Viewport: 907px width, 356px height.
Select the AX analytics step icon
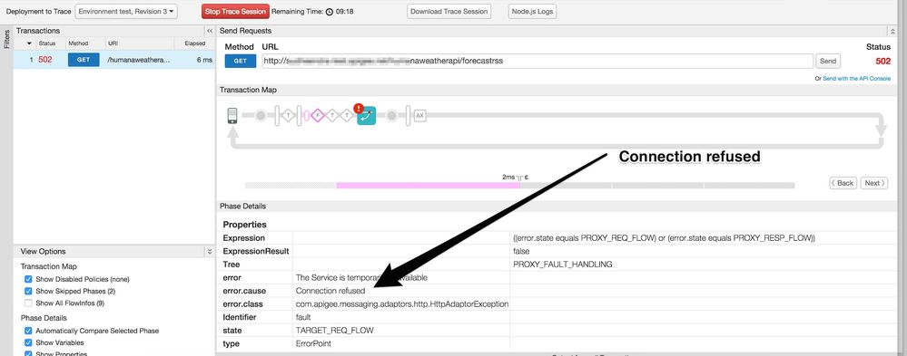point(420,116)
